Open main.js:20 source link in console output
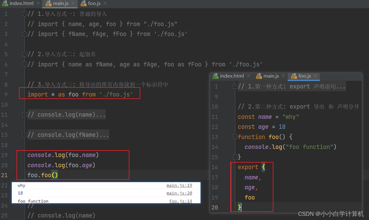 (179, 193)
